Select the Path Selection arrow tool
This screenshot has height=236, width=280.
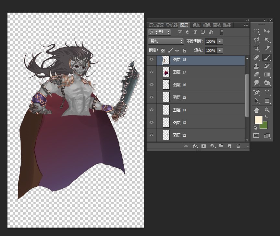pos(256,100)
